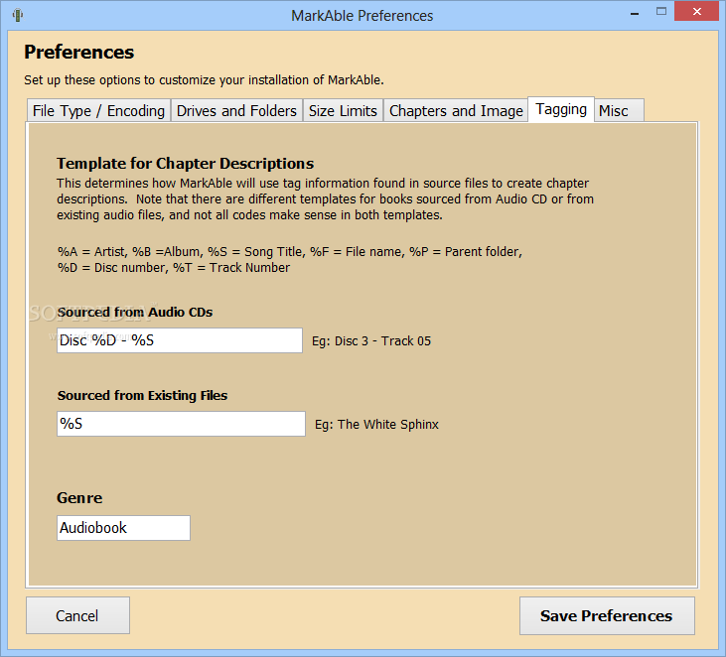The image size is (726, 657).
Task: Click the 'Eg: The White Sphinx' example text
Action: [376, 425]
